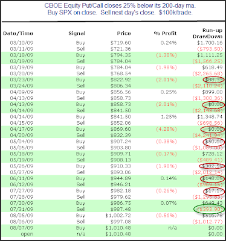This screenshot has height=241, width=226.
Task: Click the price $907.24
Action: click(x=121, y=142)
